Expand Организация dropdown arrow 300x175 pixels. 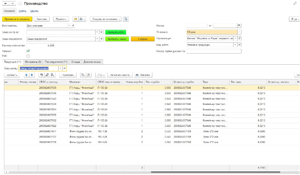tap(235, 38)
